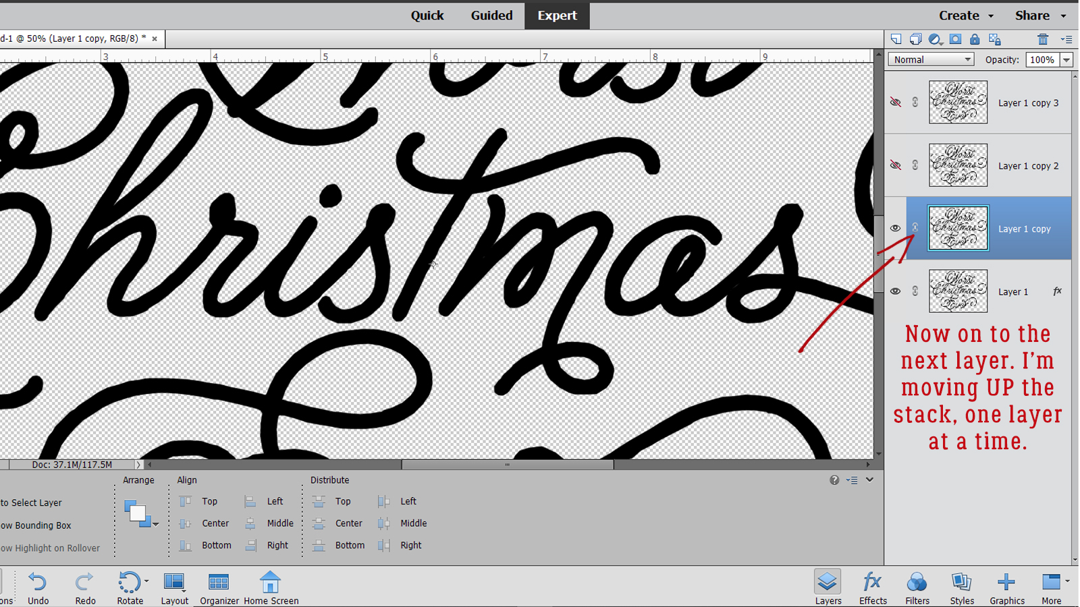Image resolution: width=1080 pixels, height=607 pixels.
Task: Create a new layer in Layers panel
Action: pos(896,39)
